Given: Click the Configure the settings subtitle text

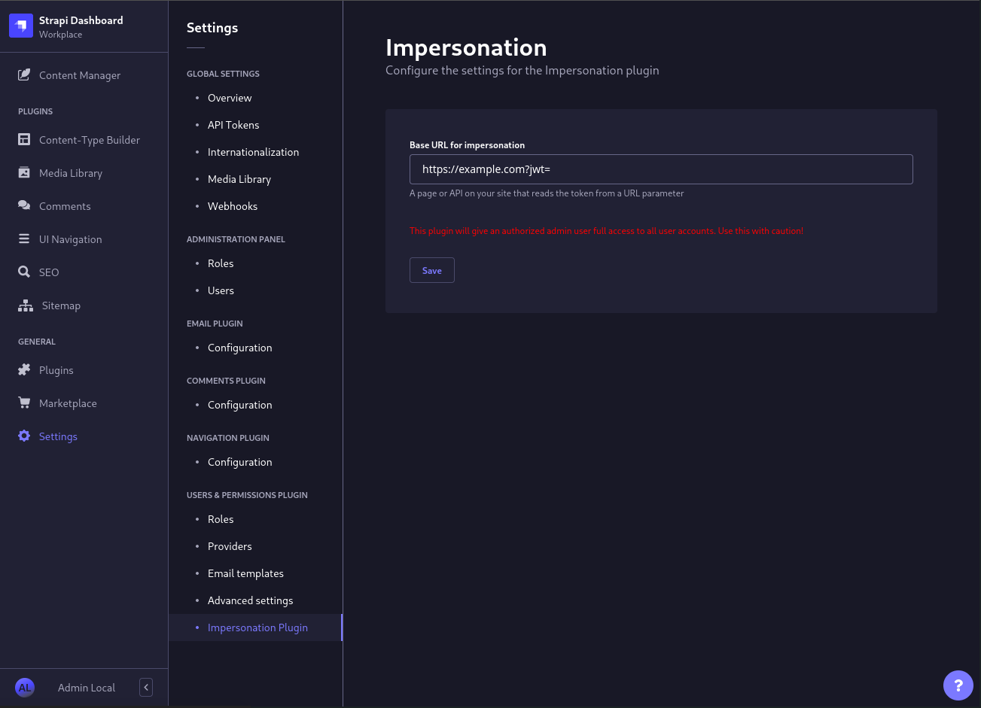Looking at the screenshot, I should tap(522, 71).
